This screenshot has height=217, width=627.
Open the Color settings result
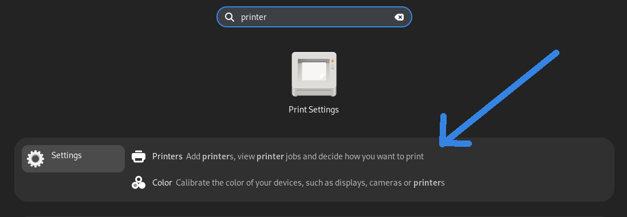pyautogui.click(x=288, y=183)
